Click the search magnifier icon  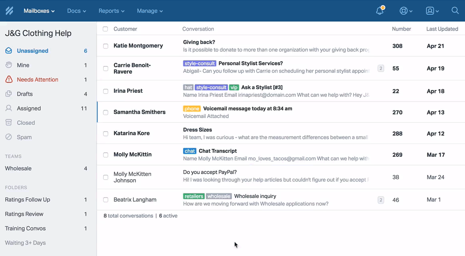455,11
